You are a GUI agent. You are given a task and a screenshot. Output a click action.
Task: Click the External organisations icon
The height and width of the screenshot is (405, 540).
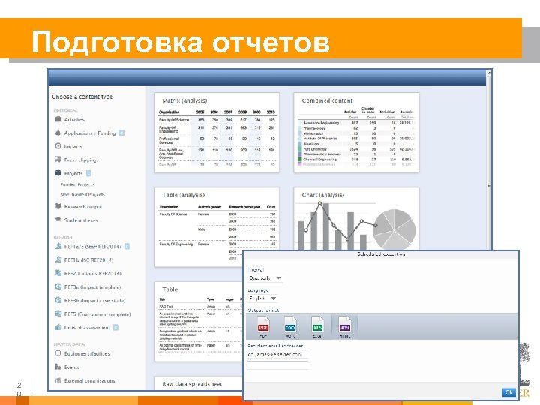pyautogui.click(x=58, y=380)
